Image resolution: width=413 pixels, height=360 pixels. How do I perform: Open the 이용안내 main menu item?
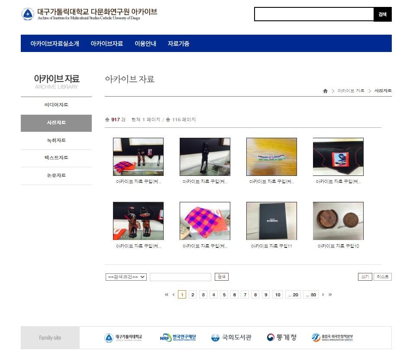(x=145, y=43)
